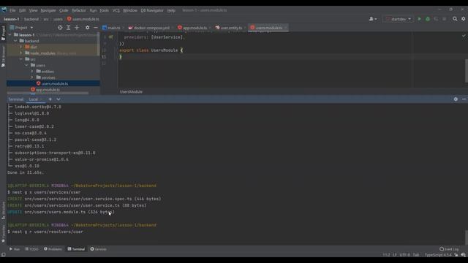This screenshot has width=468, height=263.
Task: Open the VCS menu
Action: (x=116, y=10)
